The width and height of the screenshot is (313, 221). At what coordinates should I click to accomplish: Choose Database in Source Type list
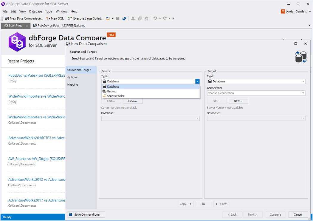tap(151, 87)
